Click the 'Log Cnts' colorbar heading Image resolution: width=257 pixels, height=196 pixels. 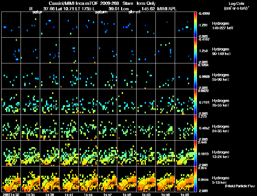pos(236,4)
